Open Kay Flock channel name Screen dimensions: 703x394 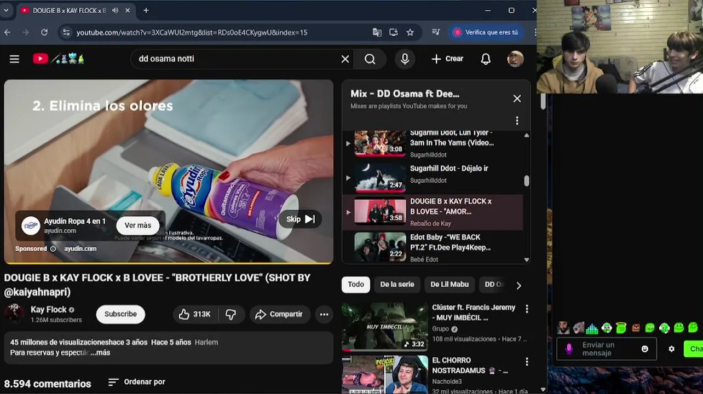tap(48, 309)
